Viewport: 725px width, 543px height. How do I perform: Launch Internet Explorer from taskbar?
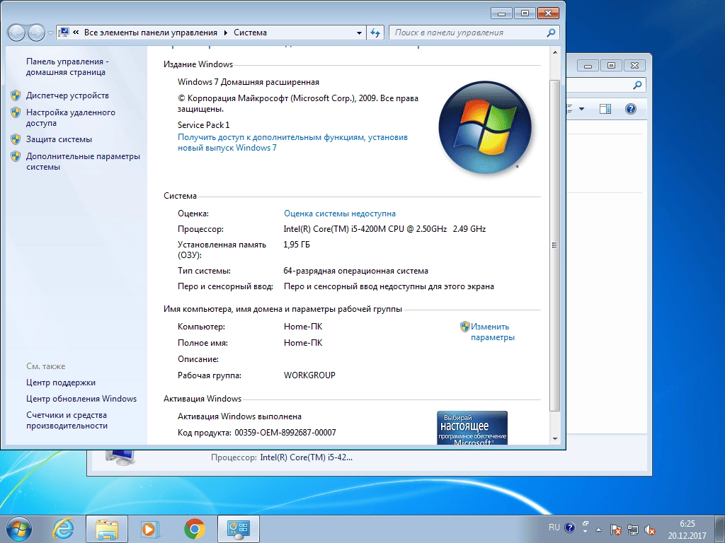tap(63, 529)
